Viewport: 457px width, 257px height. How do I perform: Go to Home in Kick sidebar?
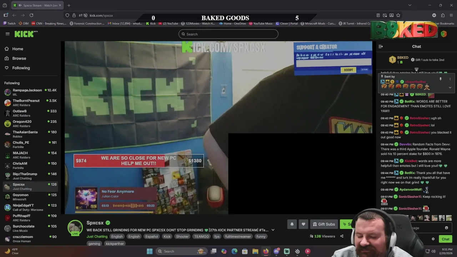17,49
